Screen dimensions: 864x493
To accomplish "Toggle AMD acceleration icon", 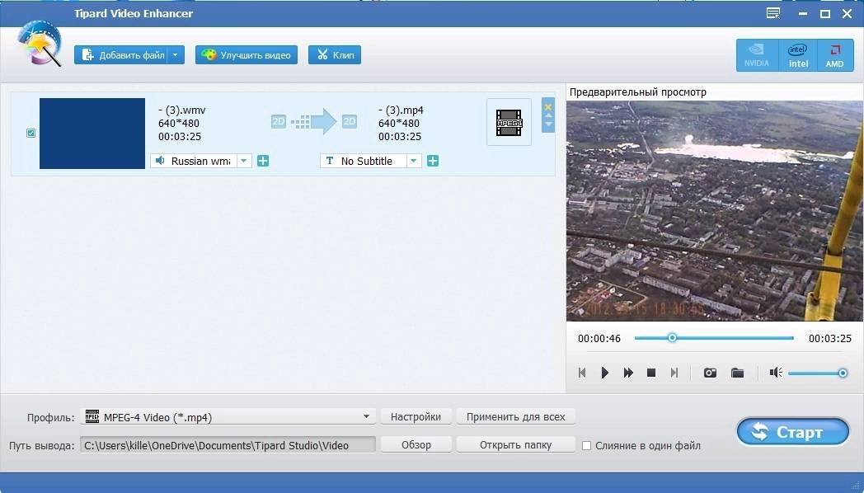I will [x=835, y=55].
